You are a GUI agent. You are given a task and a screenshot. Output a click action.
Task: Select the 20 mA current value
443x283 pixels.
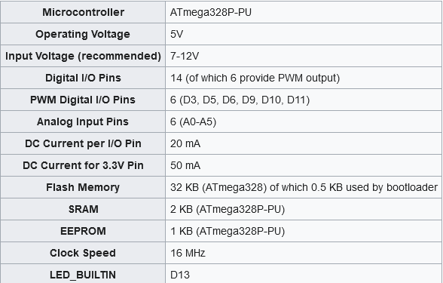[185, 143]
